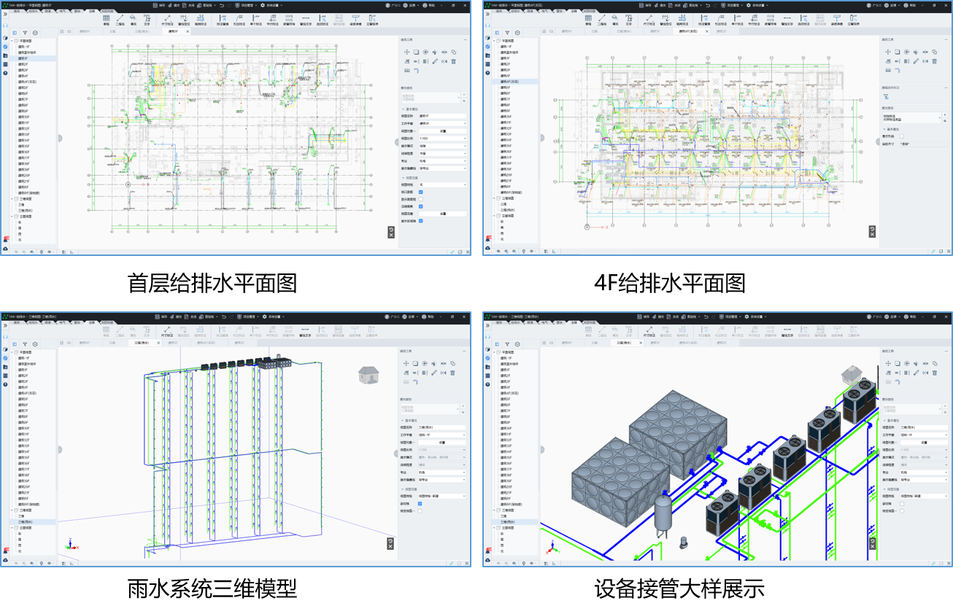Collapse the 平面视图 tree node in the riser 3D window

12,352
